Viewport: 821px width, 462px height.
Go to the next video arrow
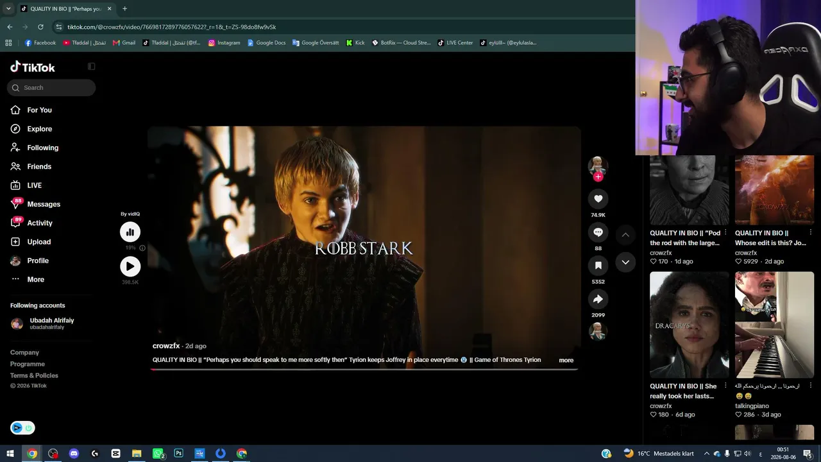point(625,262)
